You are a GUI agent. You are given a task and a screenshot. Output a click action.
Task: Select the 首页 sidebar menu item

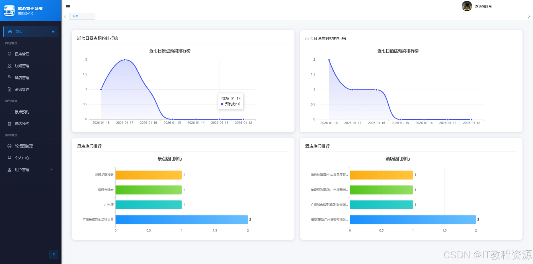[x=31, y=32]
